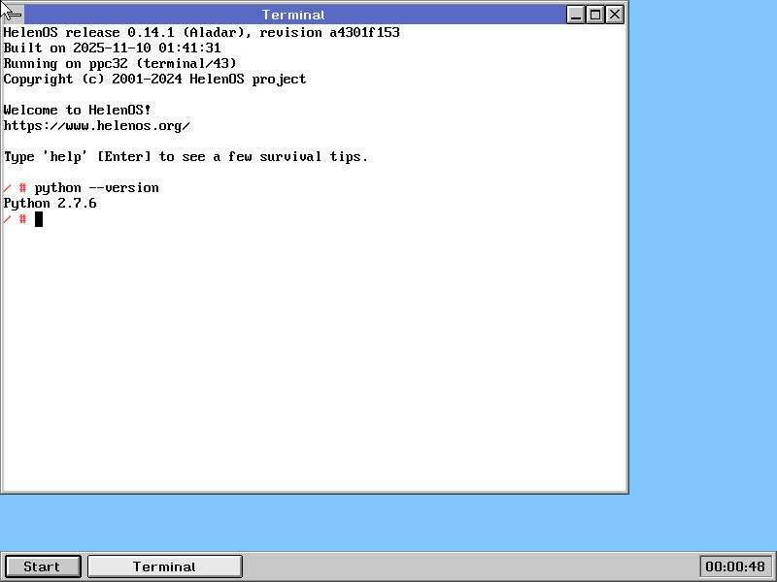
Task: Open the window system menu icon
Action: tap(14, 15)
